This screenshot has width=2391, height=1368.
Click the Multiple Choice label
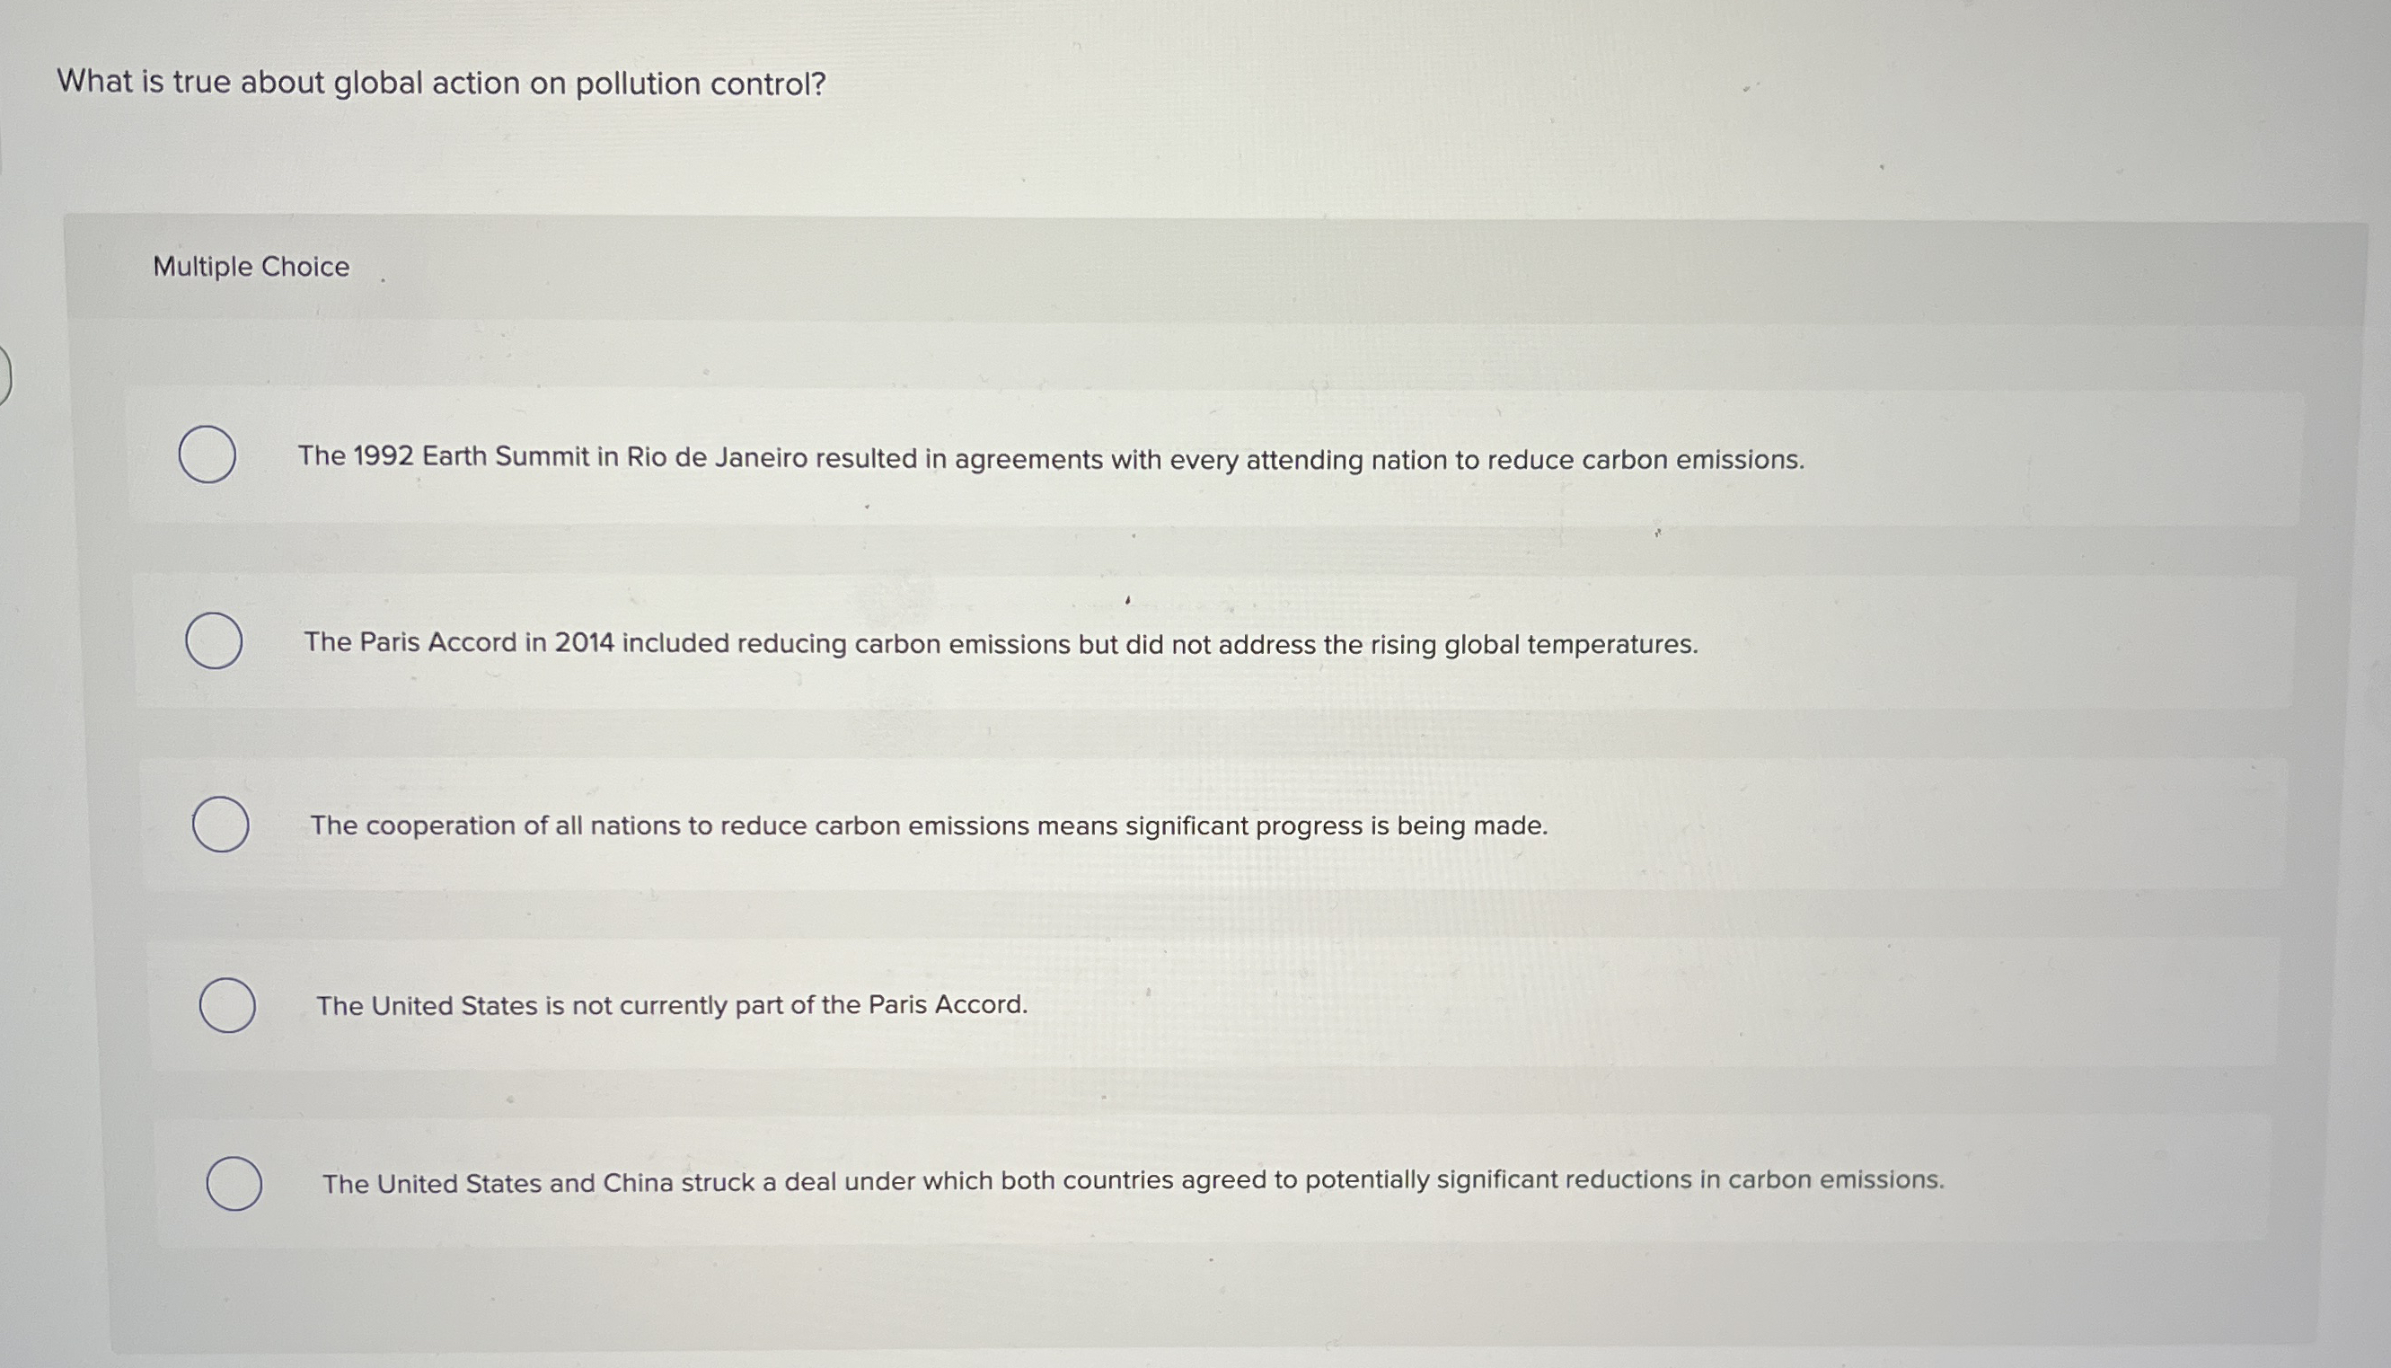pyautogui.click(x=251, y=267)
